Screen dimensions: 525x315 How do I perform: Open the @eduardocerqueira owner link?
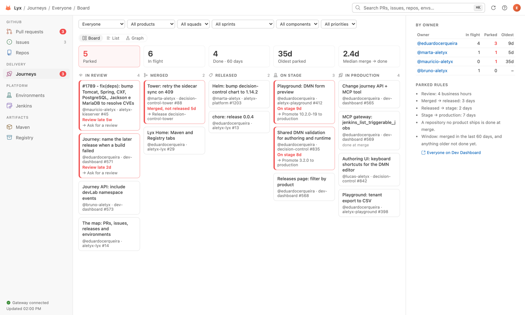click(x=437, y=43)
